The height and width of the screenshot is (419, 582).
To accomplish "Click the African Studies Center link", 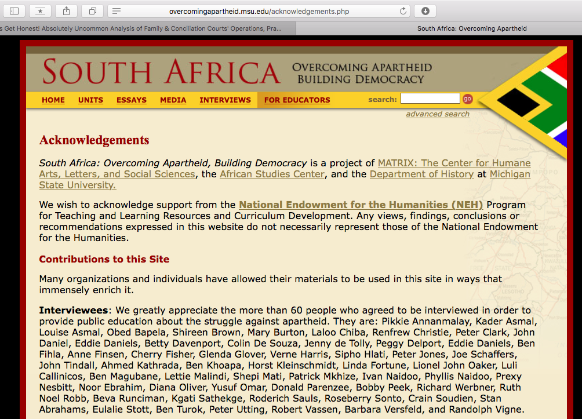I will tap(272, 174).
